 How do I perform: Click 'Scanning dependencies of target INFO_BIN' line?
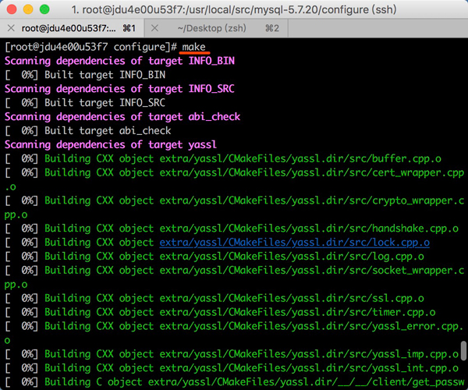tap(119, 61)
